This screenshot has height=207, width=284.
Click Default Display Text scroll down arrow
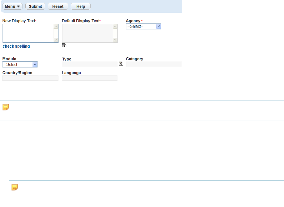(x=115, y=40)
